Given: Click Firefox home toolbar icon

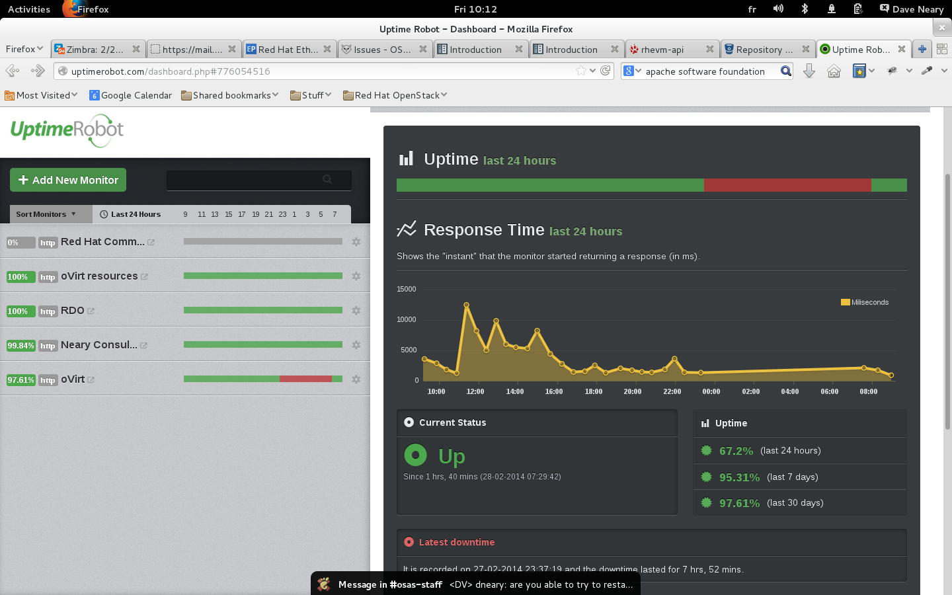Looking at the screenshot, I should tap(834, 71).
